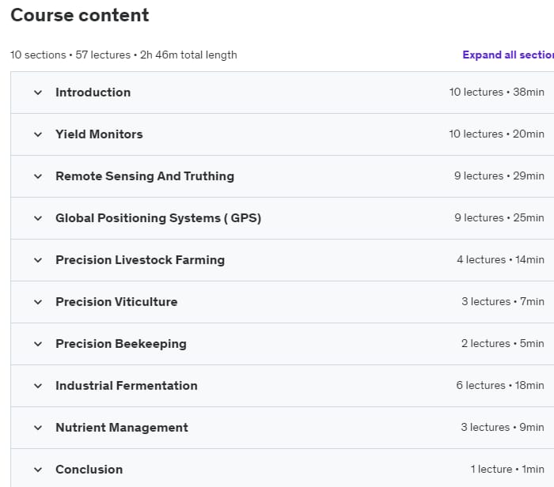Select Industrial Fermentation title
The height and width of the screenshot is (487, 554).
click(127, 386)
